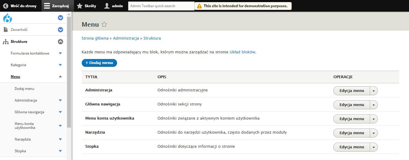Open operations dropdown for Menu konta użytkownika
Screen dimensions: 409x160
pyautogui.click(x=374, y=119)
